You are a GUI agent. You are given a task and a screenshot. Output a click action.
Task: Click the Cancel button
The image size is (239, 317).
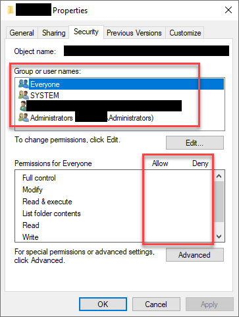pos(156,304)
